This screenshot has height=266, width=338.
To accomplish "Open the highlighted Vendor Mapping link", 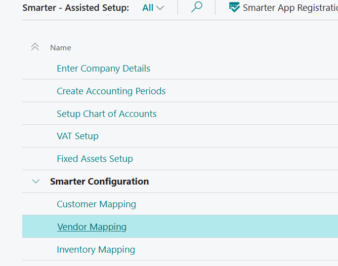I will (x=92, y=227).
